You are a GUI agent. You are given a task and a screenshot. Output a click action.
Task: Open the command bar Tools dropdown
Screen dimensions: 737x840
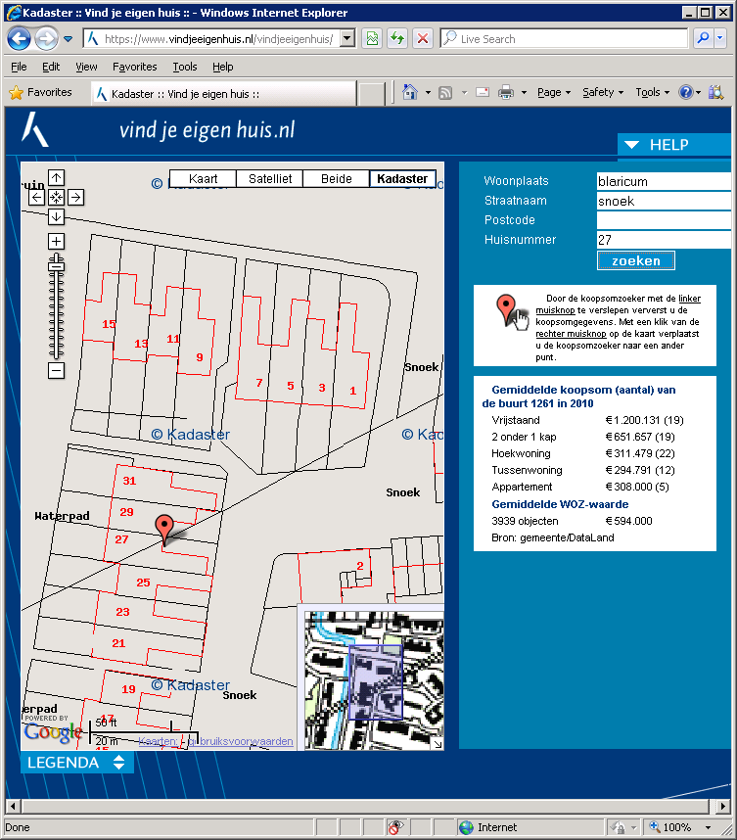(652, 93)
